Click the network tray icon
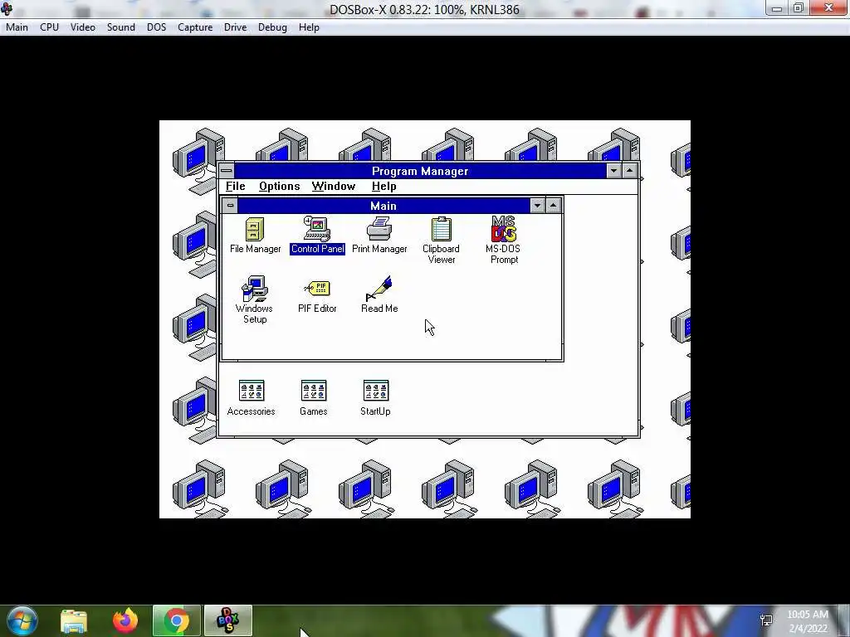Image resolution: width=850 pixels, height=637 pixels. (x=766, y=620)
